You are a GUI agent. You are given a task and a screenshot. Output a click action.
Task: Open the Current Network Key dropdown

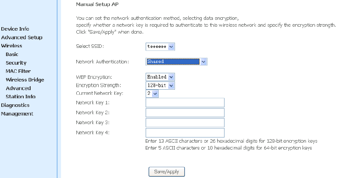(x=152, y=94)
